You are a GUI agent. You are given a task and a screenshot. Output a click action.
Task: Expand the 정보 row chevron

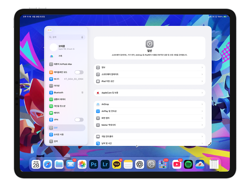[x=202, y=68]
